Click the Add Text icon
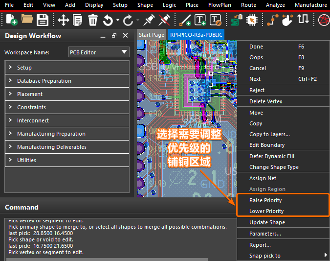Screen dimensions: 330x261 (x=200, y=20)
